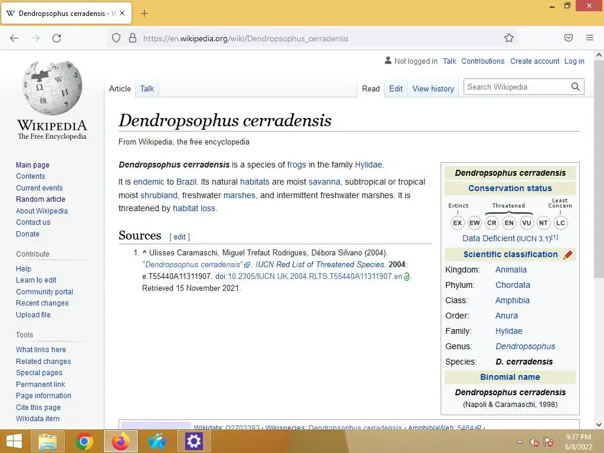Screen dimensions: 604x453
Task: Open Firefox taskbar icon
Action: coord(120,441)
